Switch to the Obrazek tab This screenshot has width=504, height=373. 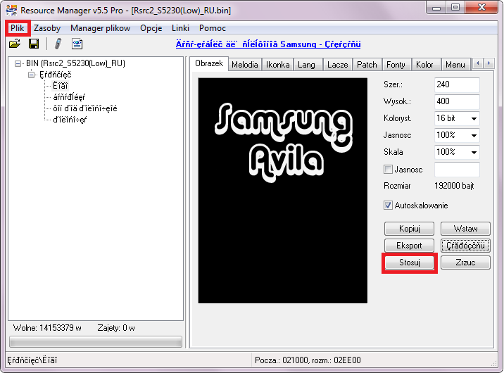(x=209, y=63)
